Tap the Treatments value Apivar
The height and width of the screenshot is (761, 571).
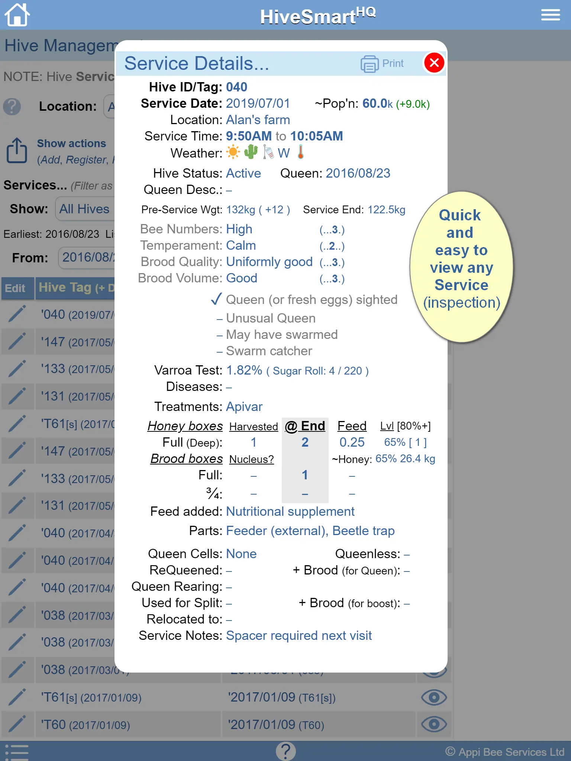pos(244,407)
